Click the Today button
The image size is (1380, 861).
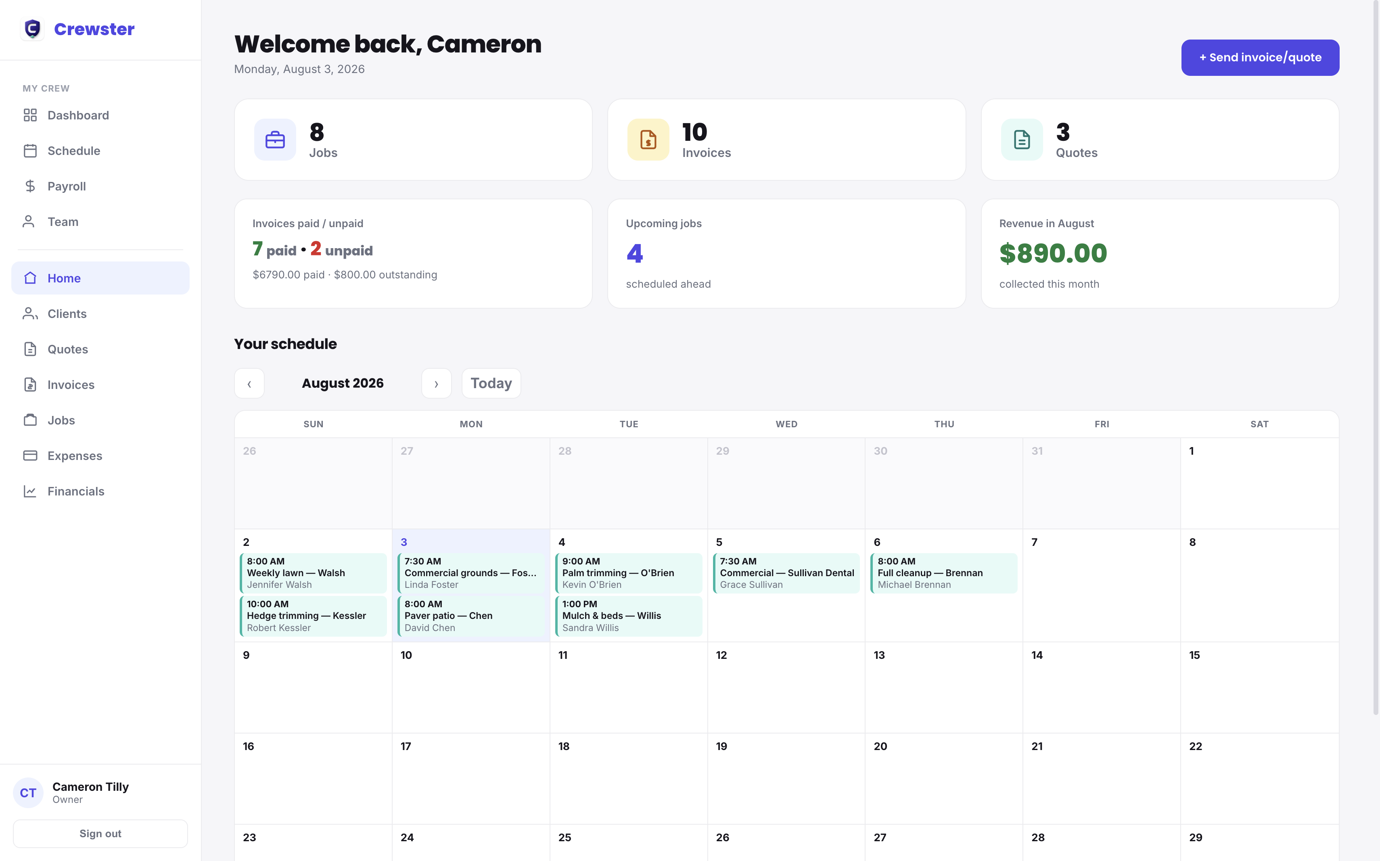click(491, 383)
